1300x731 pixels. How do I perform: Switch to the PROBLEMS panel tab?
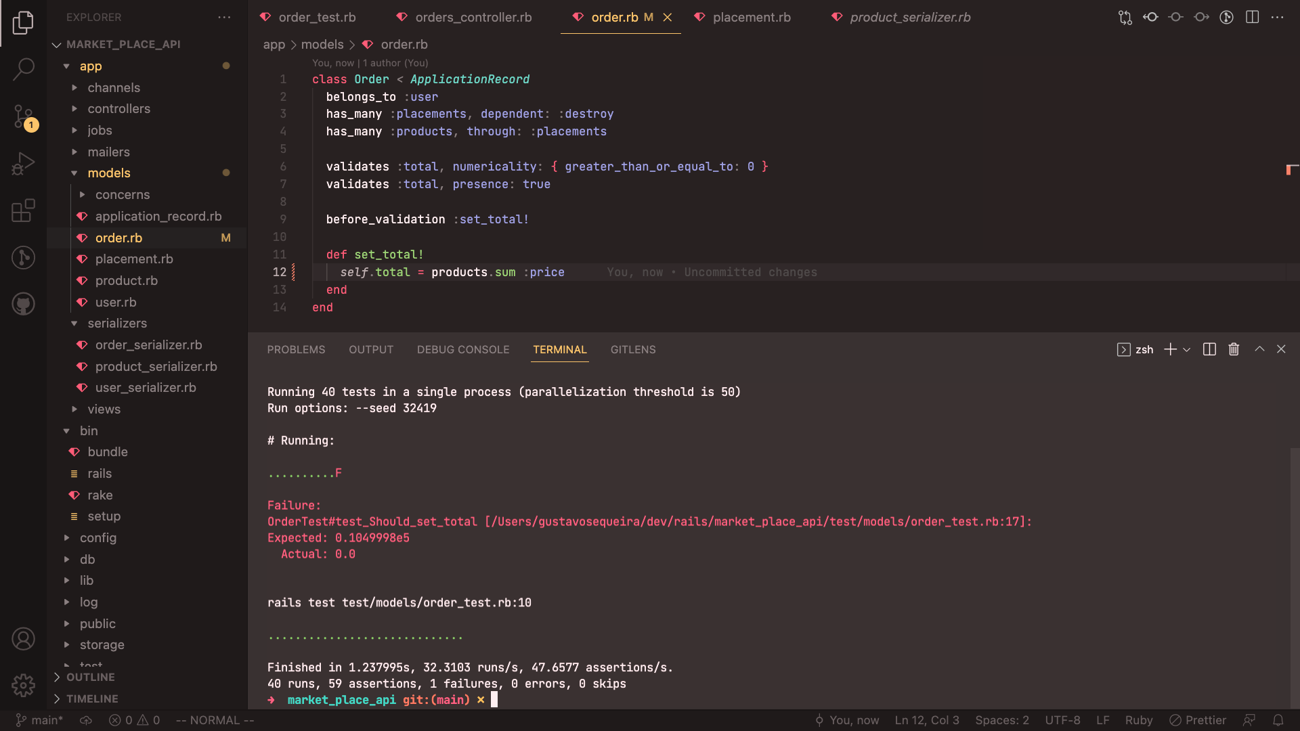coord(296,350)
